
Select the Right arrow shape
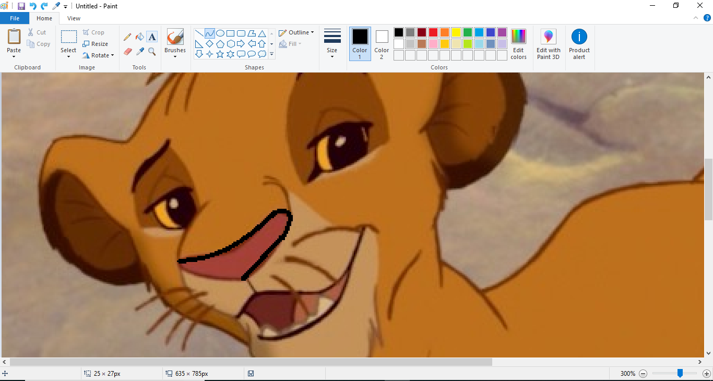tap(241, 44)
